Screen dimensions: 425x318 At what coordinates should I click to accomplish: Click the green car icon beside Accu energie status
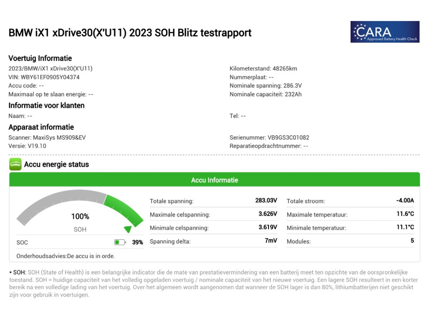click(15, 164)
